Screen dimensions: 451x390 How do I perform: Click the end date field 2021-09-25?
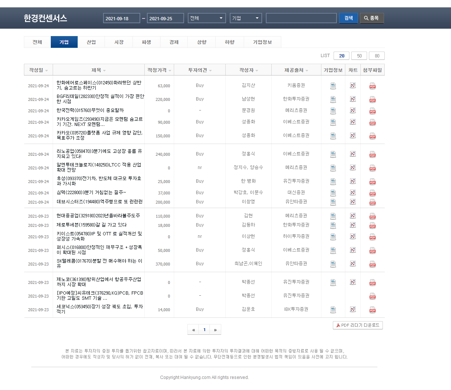(165, 18)
